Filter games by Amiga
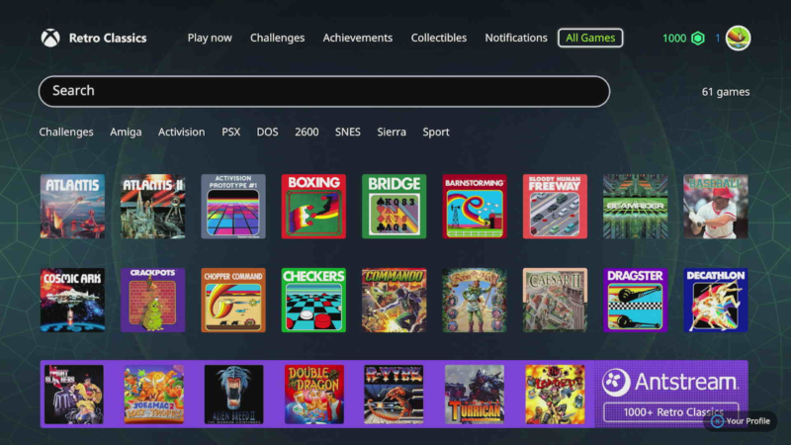This screenshot has height=445, width=791. click(126, 133)
